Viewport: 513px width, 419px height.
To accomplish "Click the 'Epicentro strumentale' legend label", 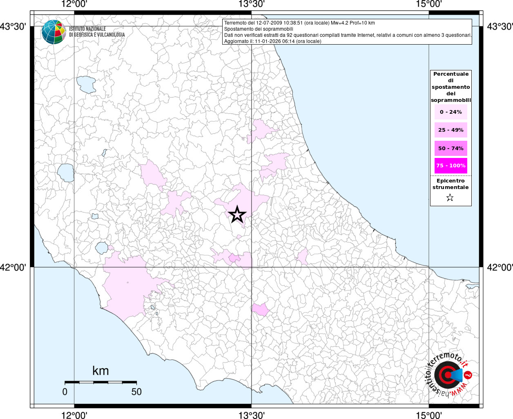I will point(451,184).
